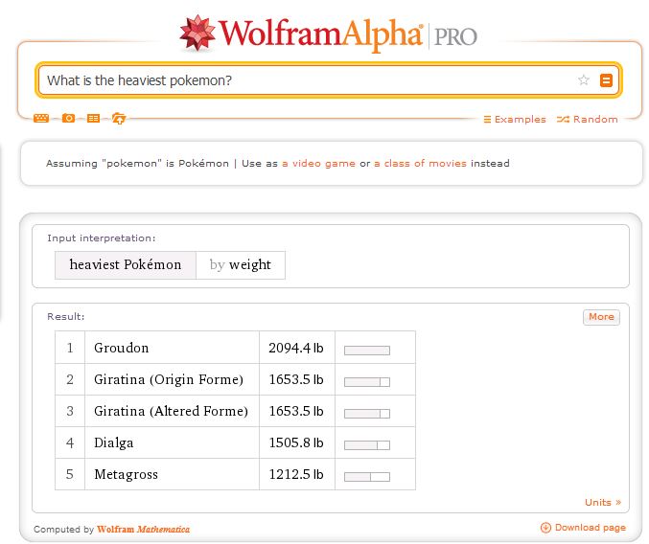Click the 1505.8 lb weight value
649x544 pixels.
point(296,442)
